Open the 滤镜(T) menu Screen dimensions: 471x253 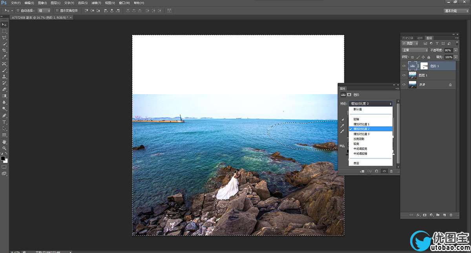(x=96, y=3)
